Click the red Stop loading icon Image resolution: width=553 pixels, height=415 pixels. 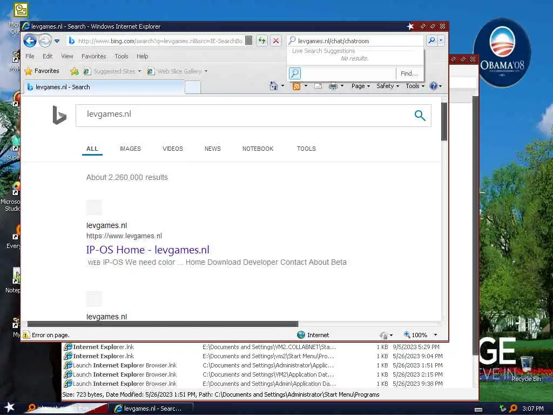point(276,41)
